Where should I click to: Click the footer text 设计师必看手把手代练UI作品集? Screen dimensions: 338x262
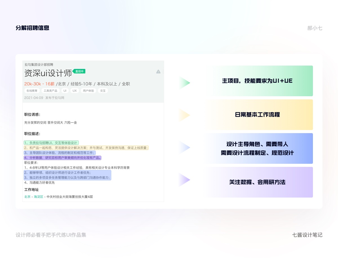click(x=51, y=235)
